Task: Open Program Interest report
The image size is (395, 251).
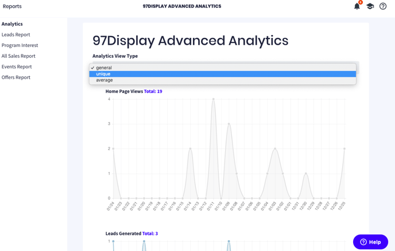Action: click(20, 45)
